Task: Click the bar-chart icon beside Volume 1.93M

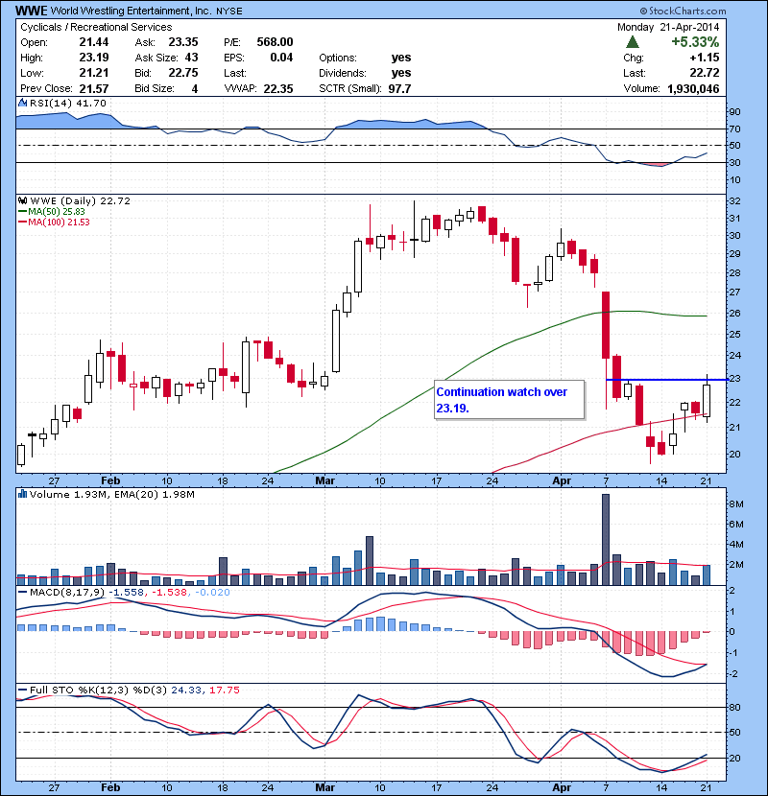Action: tap(22, 494)
